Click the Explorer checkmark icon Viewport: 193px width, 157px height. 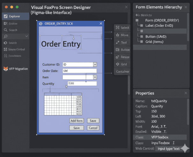(x=5, y=16)
